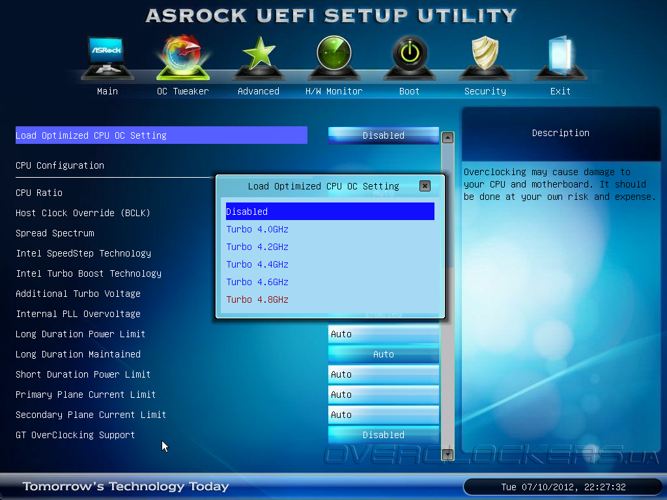
Task: Open Long Duration Maintained Auto dropdown
Action: tap(383, 354)
